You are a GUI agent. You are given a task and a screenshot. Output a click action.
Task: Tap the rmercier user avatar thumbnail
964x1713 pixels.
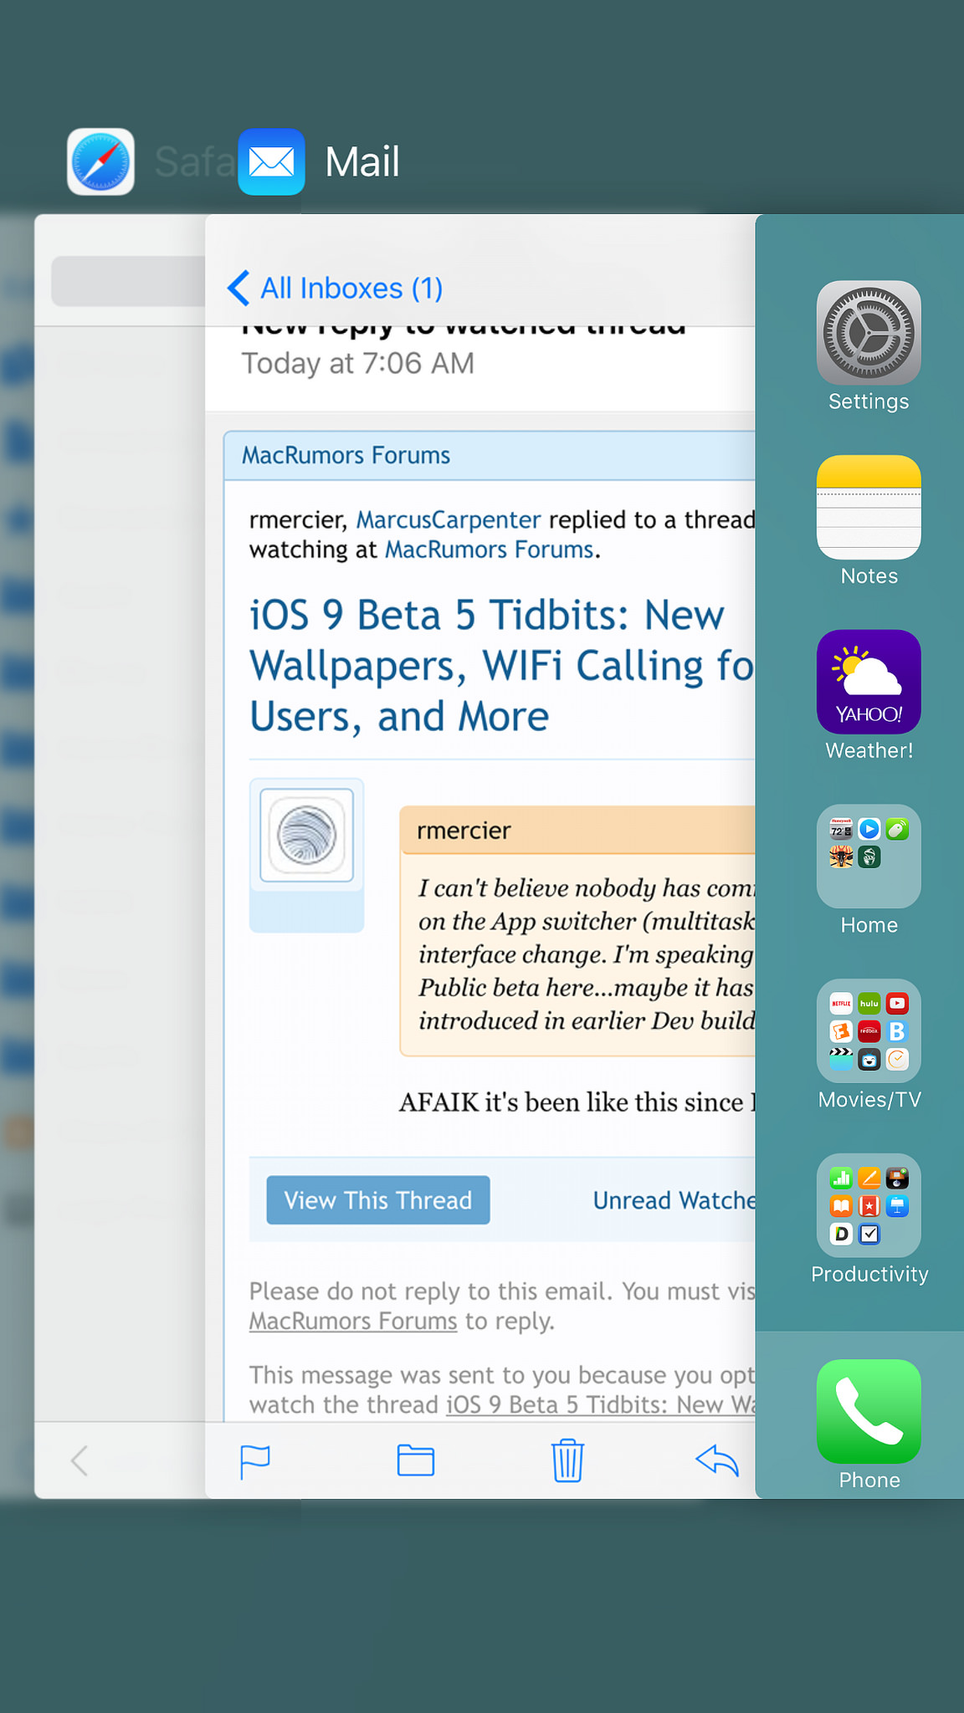306,835
